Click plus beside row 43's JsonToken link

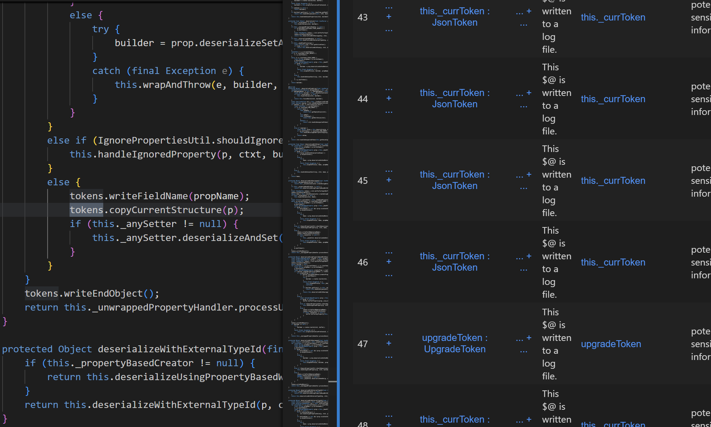pos(529,11)
